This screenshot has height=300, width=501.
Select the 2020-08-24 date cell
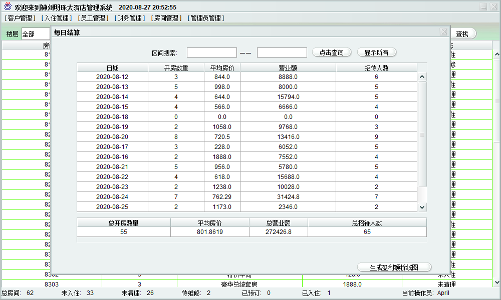pyautogui.click(x=112, y=197)
